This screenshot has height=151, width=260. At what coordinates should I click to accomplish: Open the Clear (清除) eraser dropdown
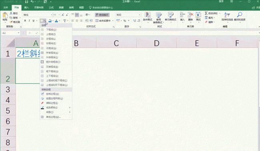coord(210,22)
